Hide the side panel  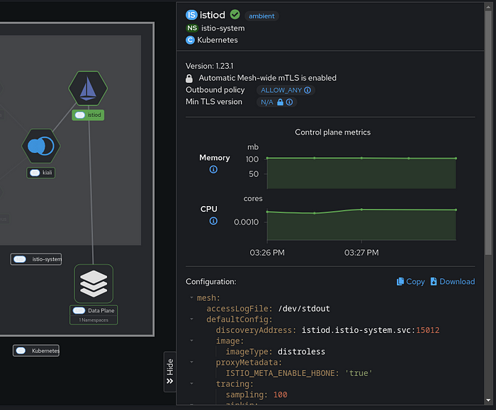pos(170,372)
